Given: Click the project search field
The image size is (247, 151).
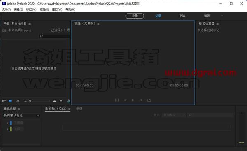Looking at the screenshot, I should [x=54, y=36].
